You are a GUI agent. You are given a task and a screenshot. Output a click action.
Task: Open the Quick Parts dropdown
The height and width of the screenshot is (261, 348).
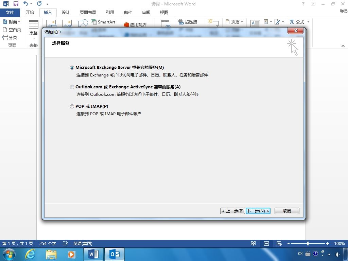pos(268,22)
